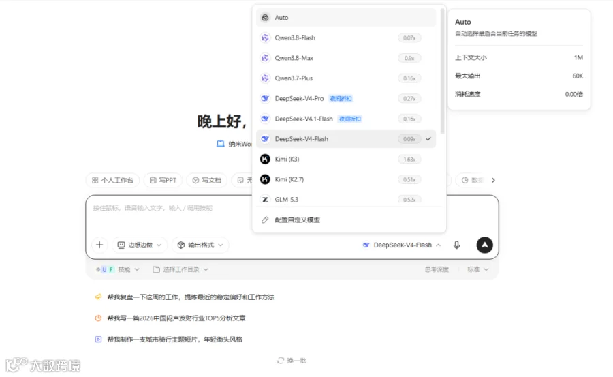Expand the 技能 skills dropdown
Screen dimensions: 613x377
pos(118,270)
